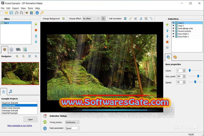Adjust the Size, pixels slider
Image resolution: width=204 pixels, height=136 pixels.
point(198,76)
